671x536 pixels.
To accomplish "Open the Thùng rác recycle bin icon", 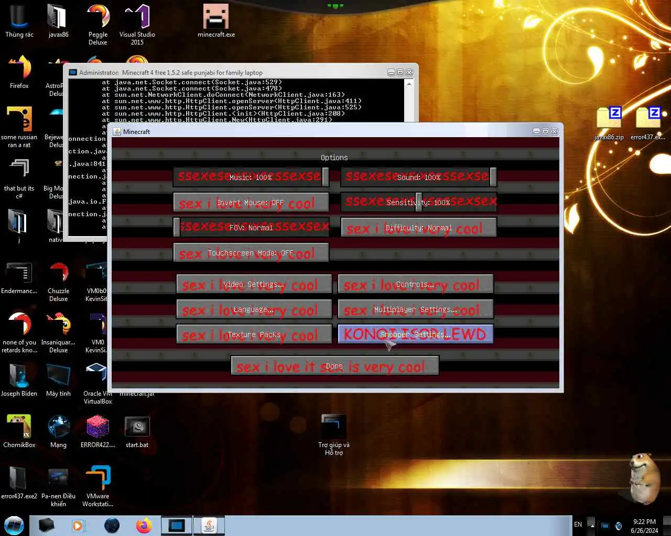I will pos(19,21).
